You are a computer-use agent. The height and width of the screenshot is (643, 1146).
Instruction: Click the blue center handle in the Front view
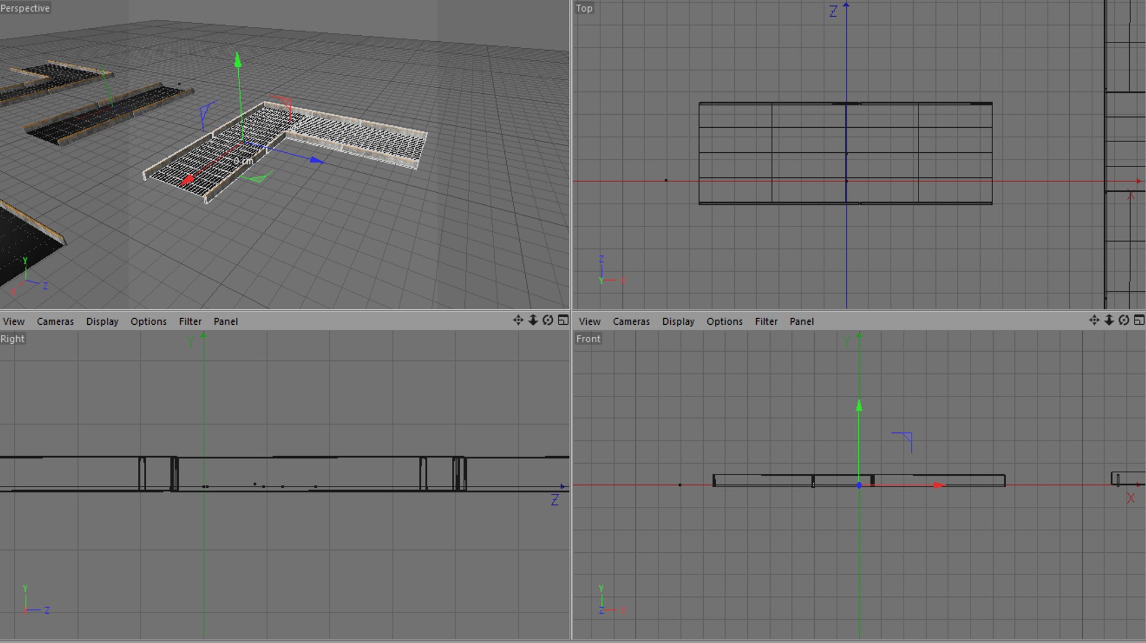tap(859, 485)
